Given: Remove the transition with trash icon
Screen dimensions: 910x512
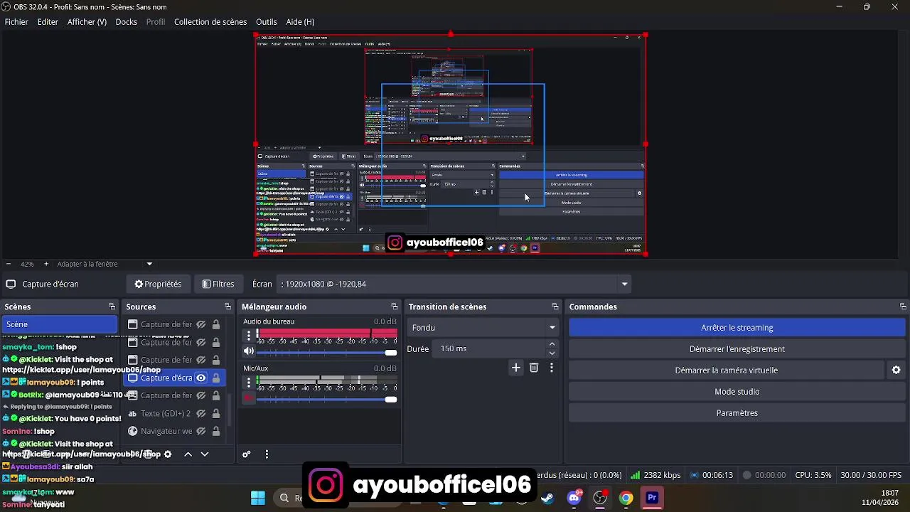Looking at the screenshot, I should [534, 368].
